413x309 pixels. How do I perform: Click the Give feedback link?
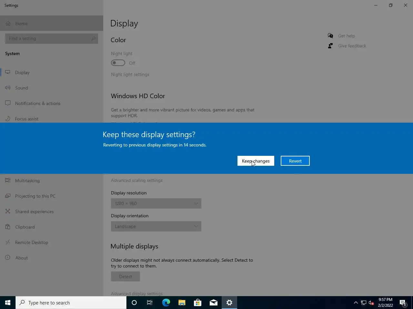pos(352,46)
